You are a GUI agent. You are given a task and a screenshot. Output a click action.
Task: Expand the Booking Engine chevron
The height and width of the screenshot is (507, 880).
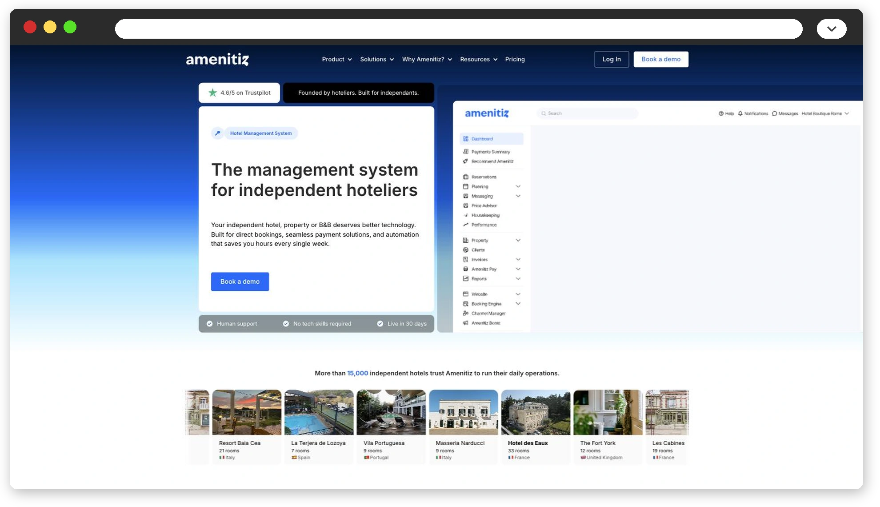pos(518,304)
